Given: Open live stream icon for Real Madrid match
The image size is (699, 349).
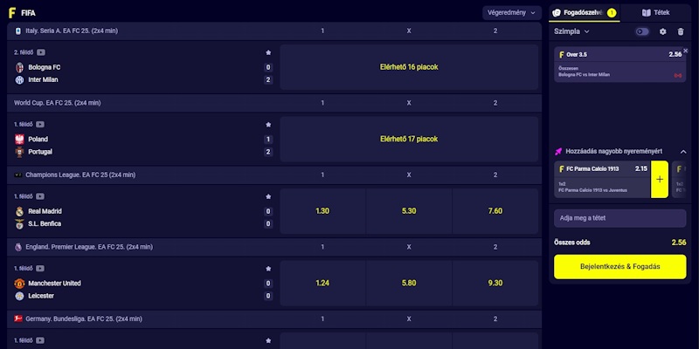Looking at the screenshot, I should point(40,197).
